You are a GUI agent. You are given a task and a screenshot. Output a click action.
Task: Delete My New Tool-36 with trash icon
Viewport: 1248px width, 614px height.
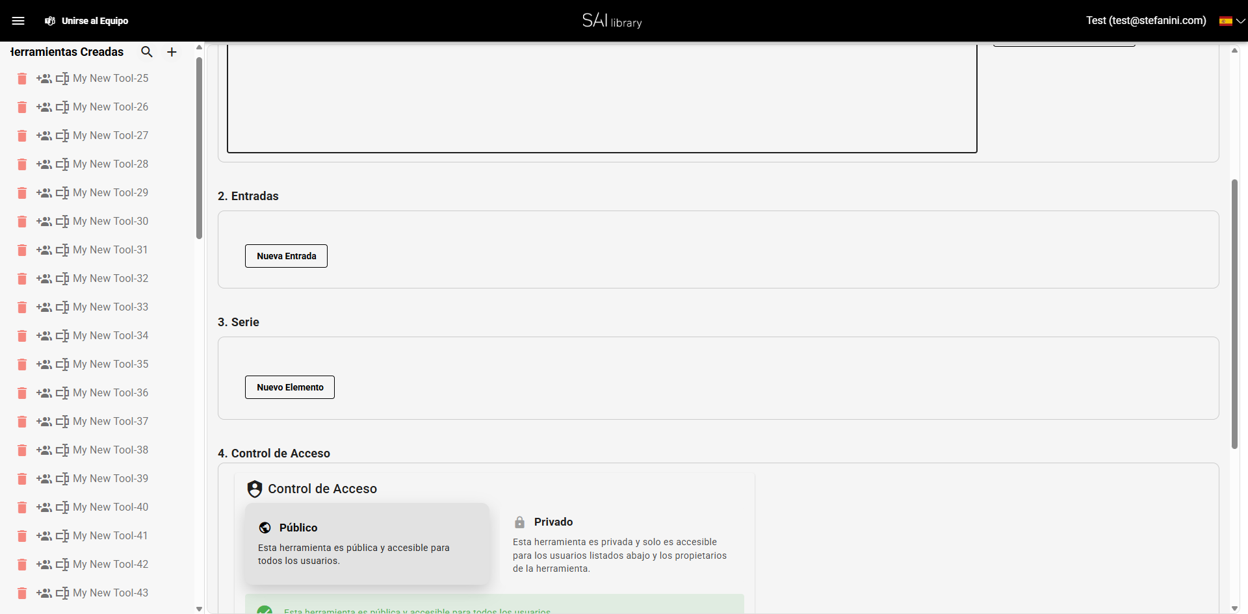22,393
